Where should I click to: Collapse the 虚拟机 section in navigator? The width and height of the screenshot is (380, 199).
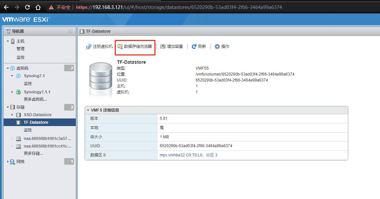(7, 68)
